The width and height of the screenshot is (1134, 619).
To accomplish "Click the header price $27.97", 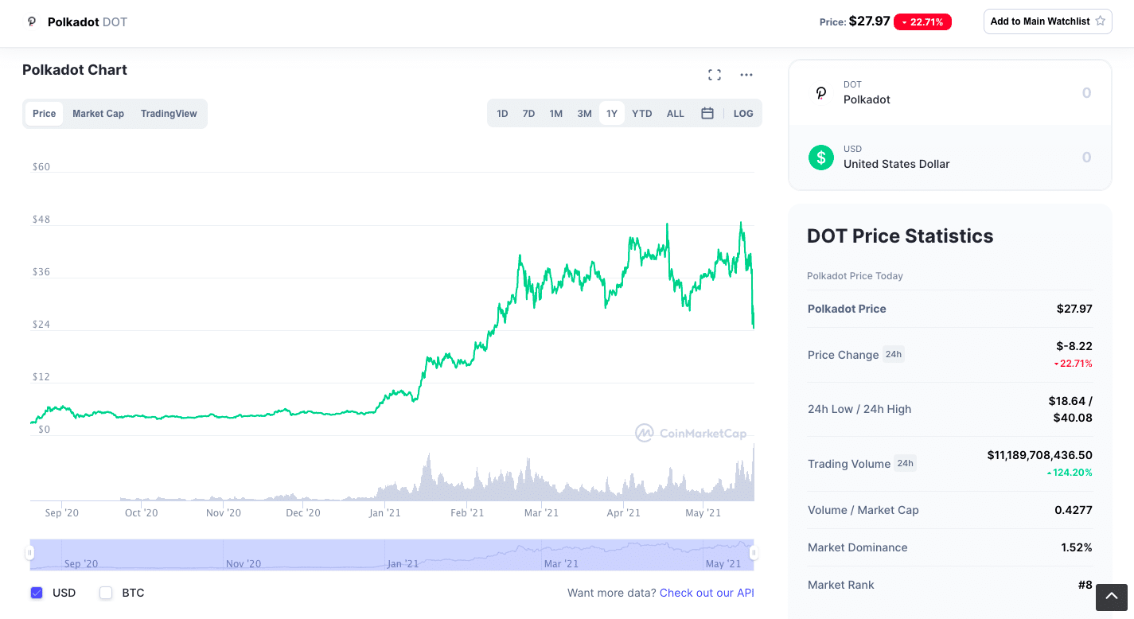I will coord(869,21).
